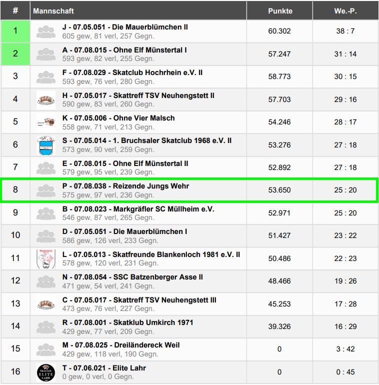Open team SSC Batzenberger Asse II
The height and width of the screenshot is (385, 379).
coord(132,277)
